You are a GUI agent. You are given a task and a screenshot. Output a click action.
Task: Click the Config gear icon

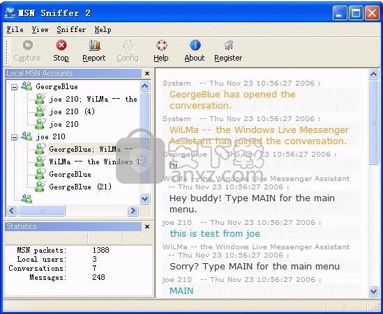(128, 45)
